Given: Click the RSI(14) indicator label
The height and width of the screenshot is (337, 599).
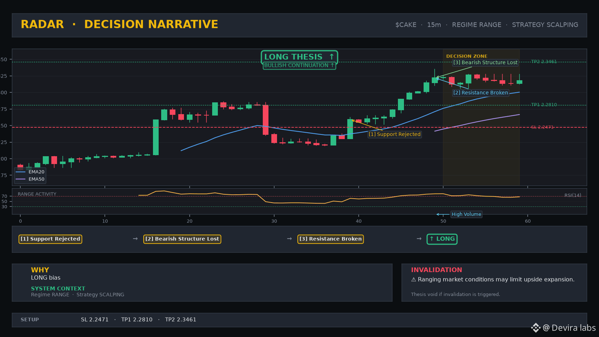Looking at the screenshot, I should (x=573, y=195).
